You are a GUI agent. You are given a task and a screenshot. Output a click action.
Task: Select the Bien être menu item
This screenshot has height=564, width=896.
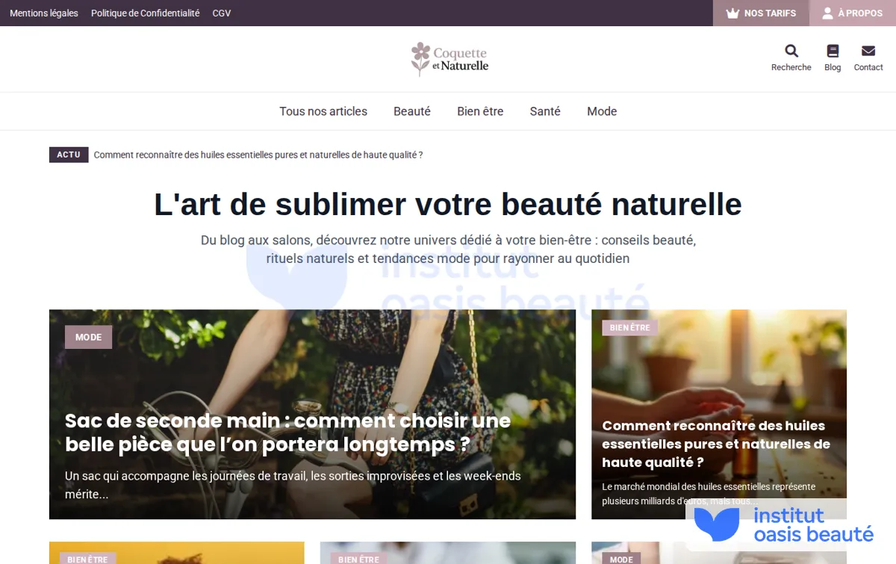coord(480,111)
